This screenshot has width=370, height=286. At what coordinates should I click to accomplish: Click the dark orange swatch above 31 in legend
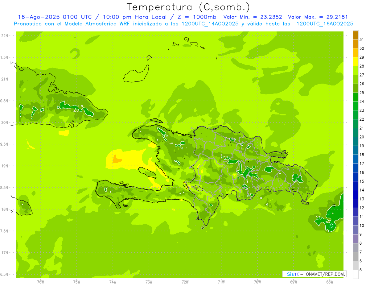tap(356, 35)
